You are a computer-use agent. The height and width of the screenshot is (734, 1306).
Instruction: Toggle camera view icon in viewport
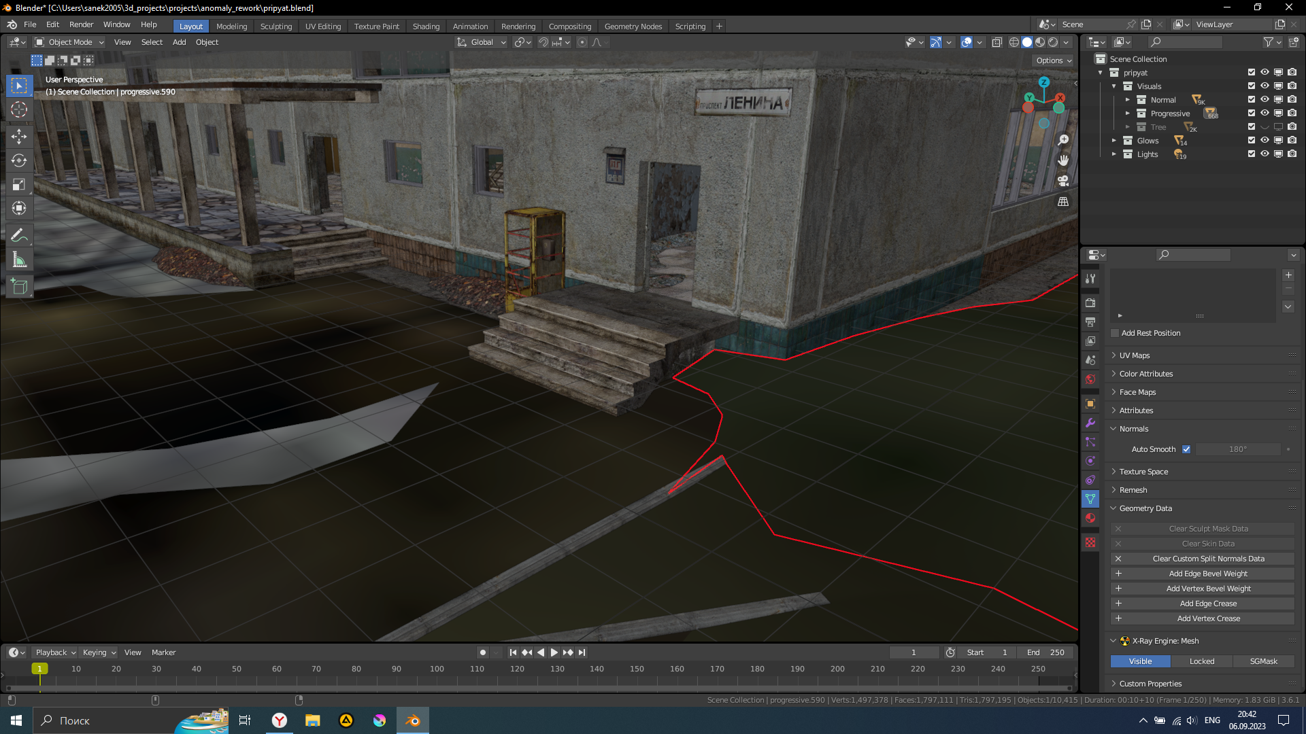(x=1063, y=181)
